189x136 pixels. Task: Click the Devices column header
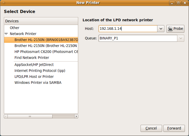tap(41, 21)
